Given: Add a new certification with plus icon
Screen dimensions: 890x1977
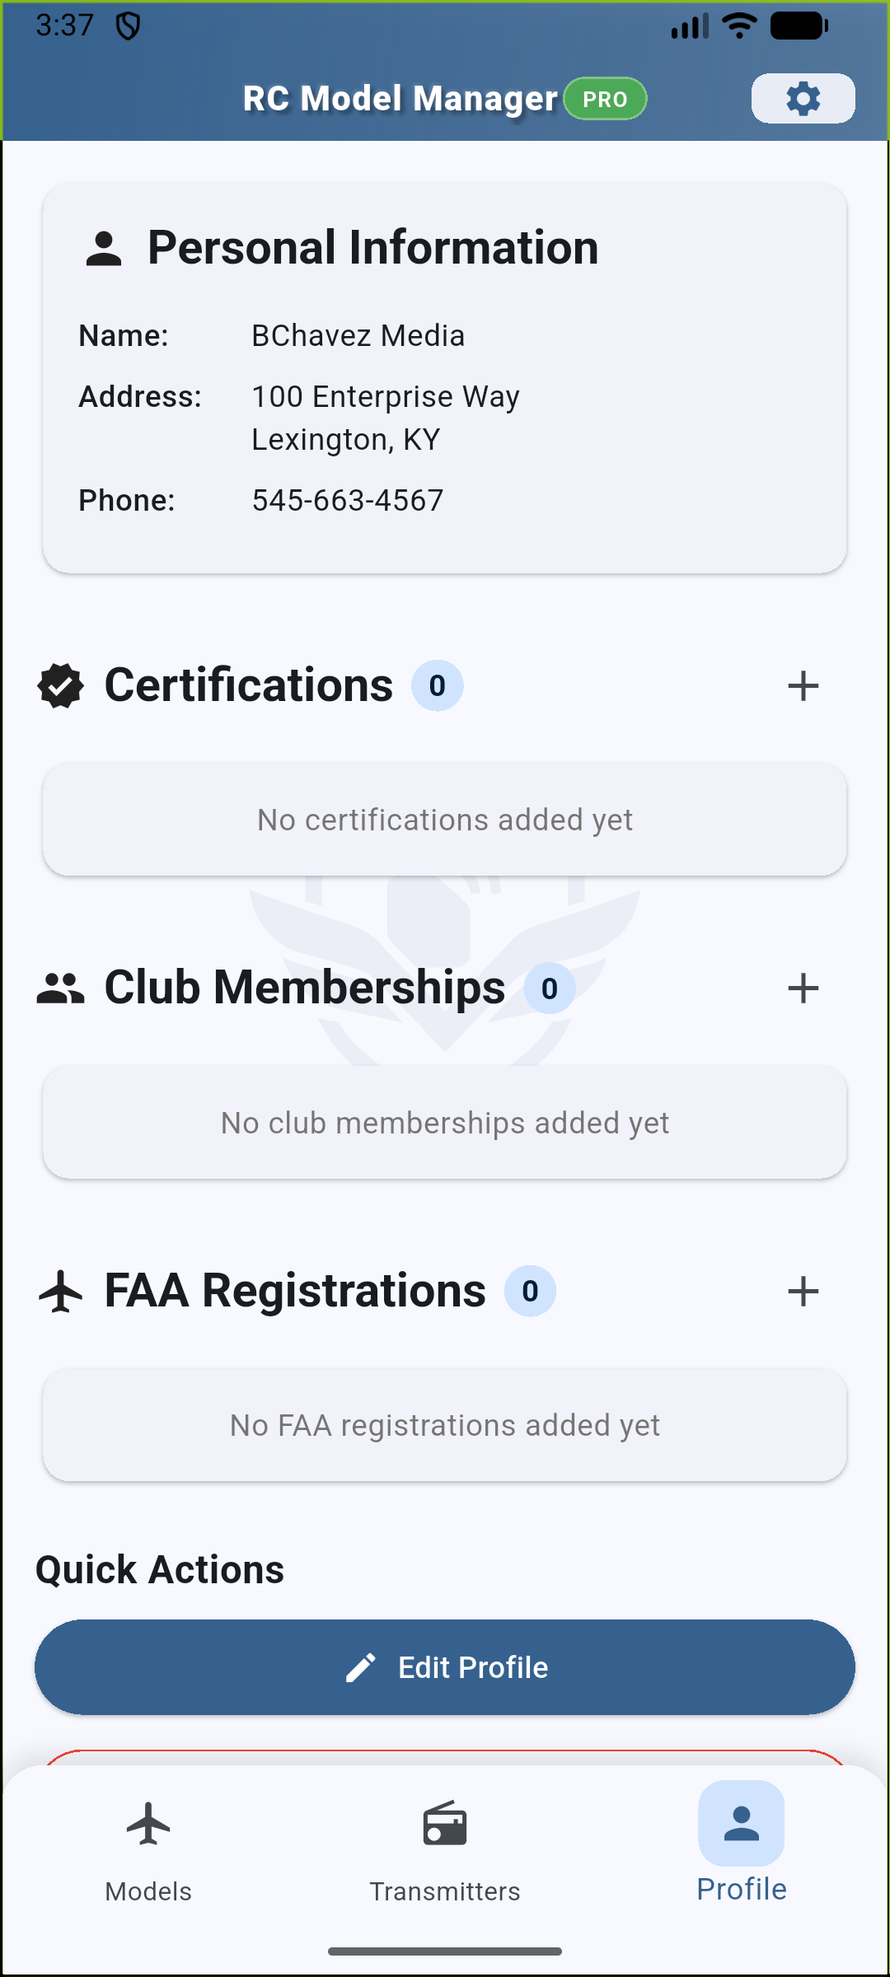Looking at the screenshot, I should [803, 685].
